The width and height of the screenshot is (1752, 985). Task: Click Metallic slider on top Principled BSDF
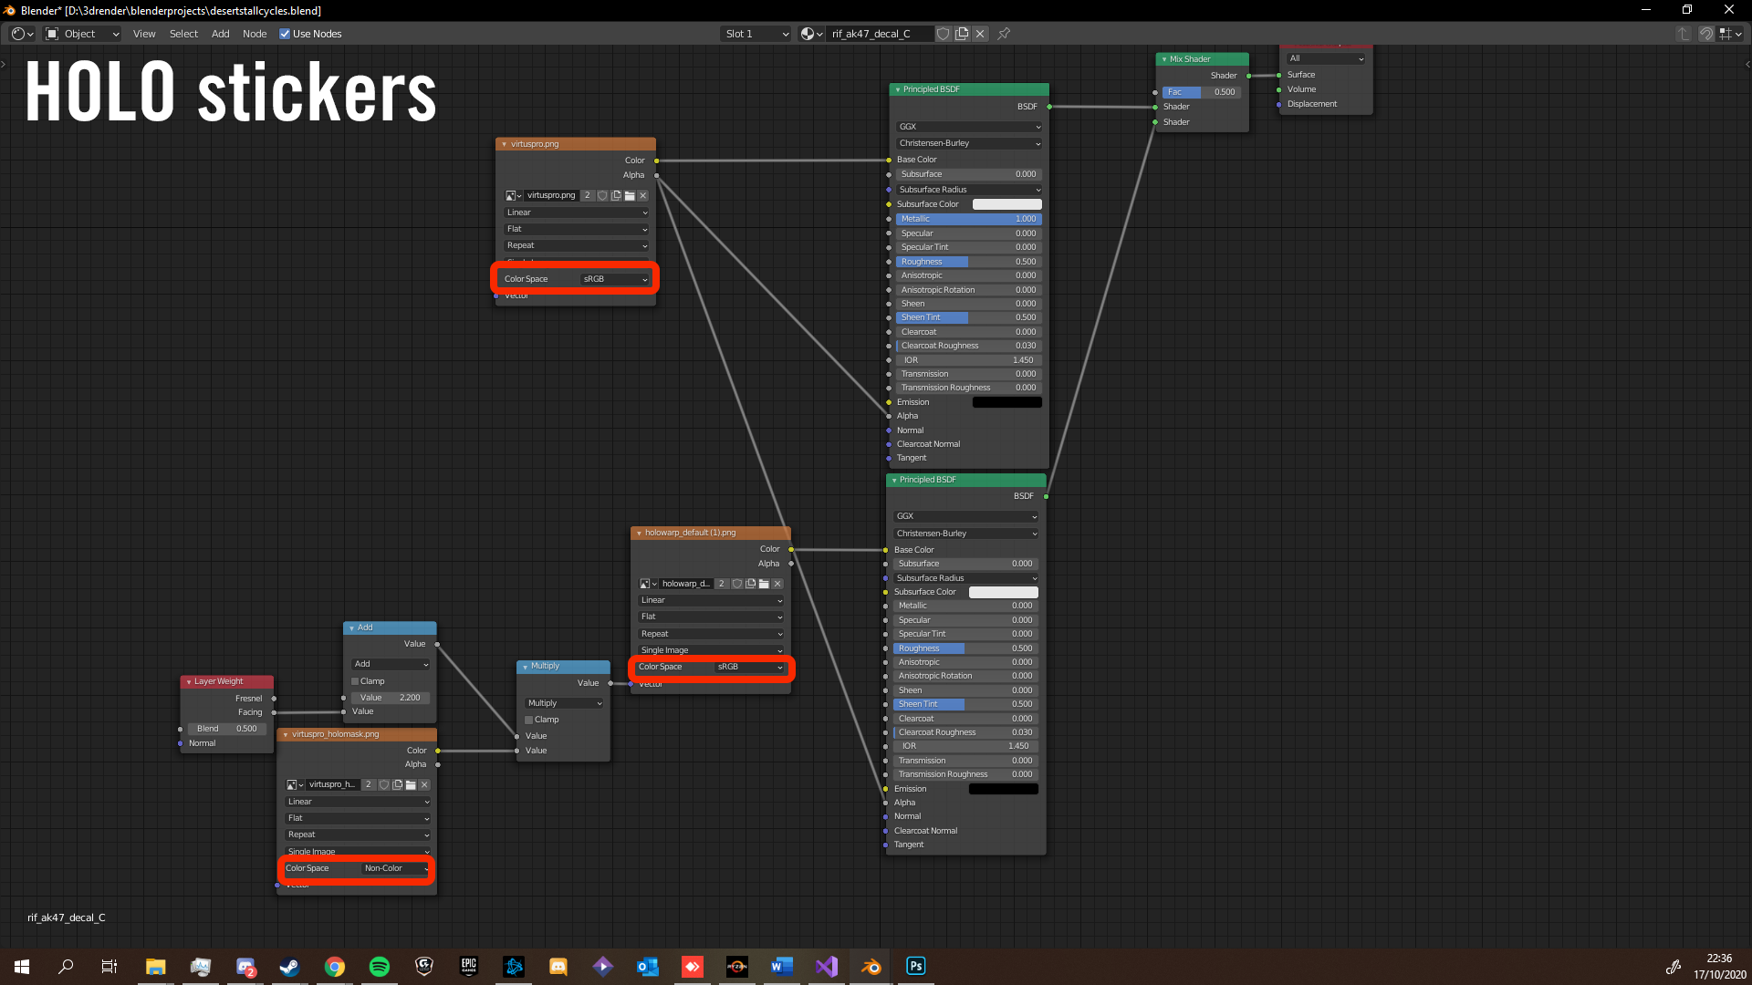pos(967,219)
